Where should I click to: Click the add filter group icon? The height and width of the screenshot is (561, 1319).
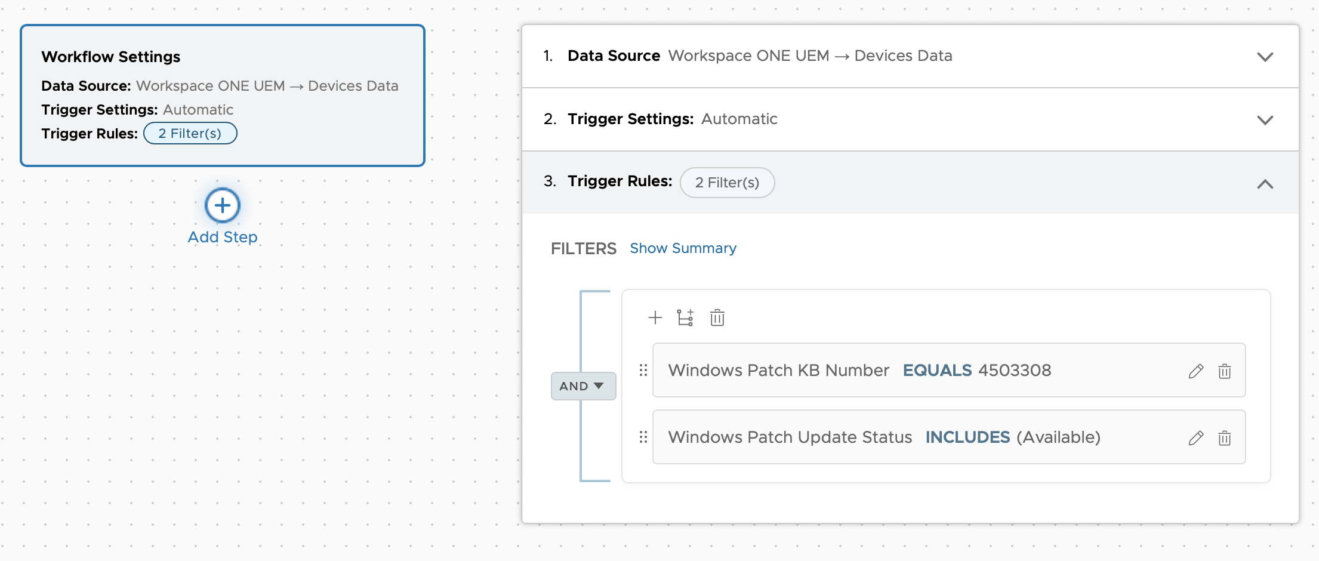point(685,318)
